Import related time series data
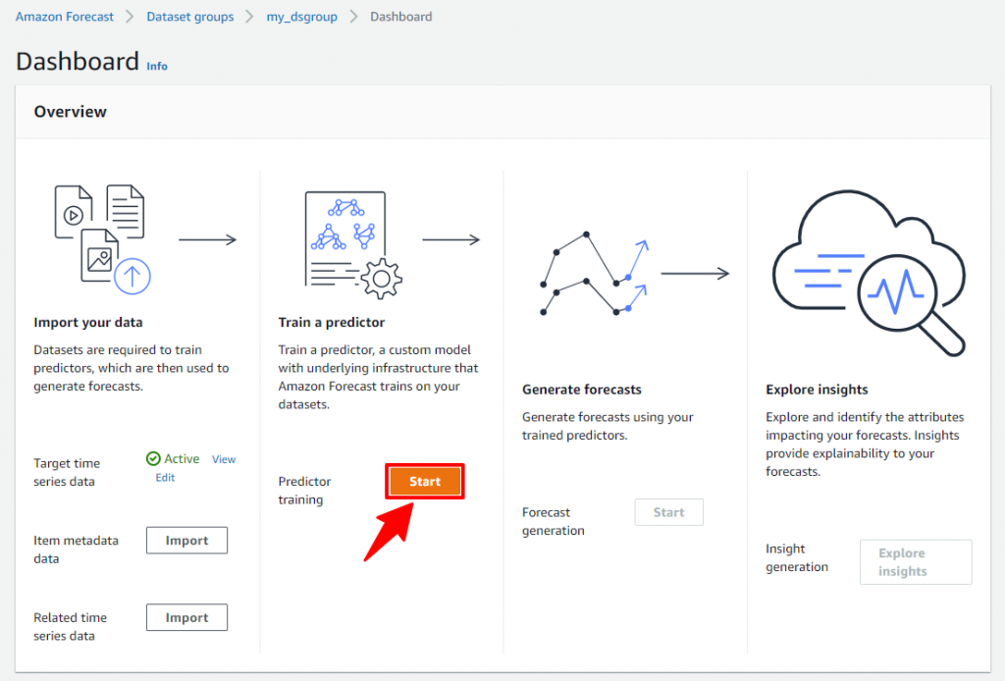 click(x=186, y=617)
